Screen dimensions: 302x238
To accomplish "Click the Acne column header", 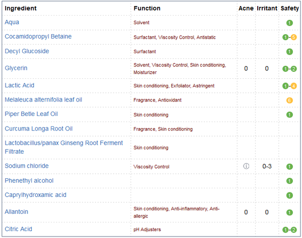I will click(x=246, y=8).
